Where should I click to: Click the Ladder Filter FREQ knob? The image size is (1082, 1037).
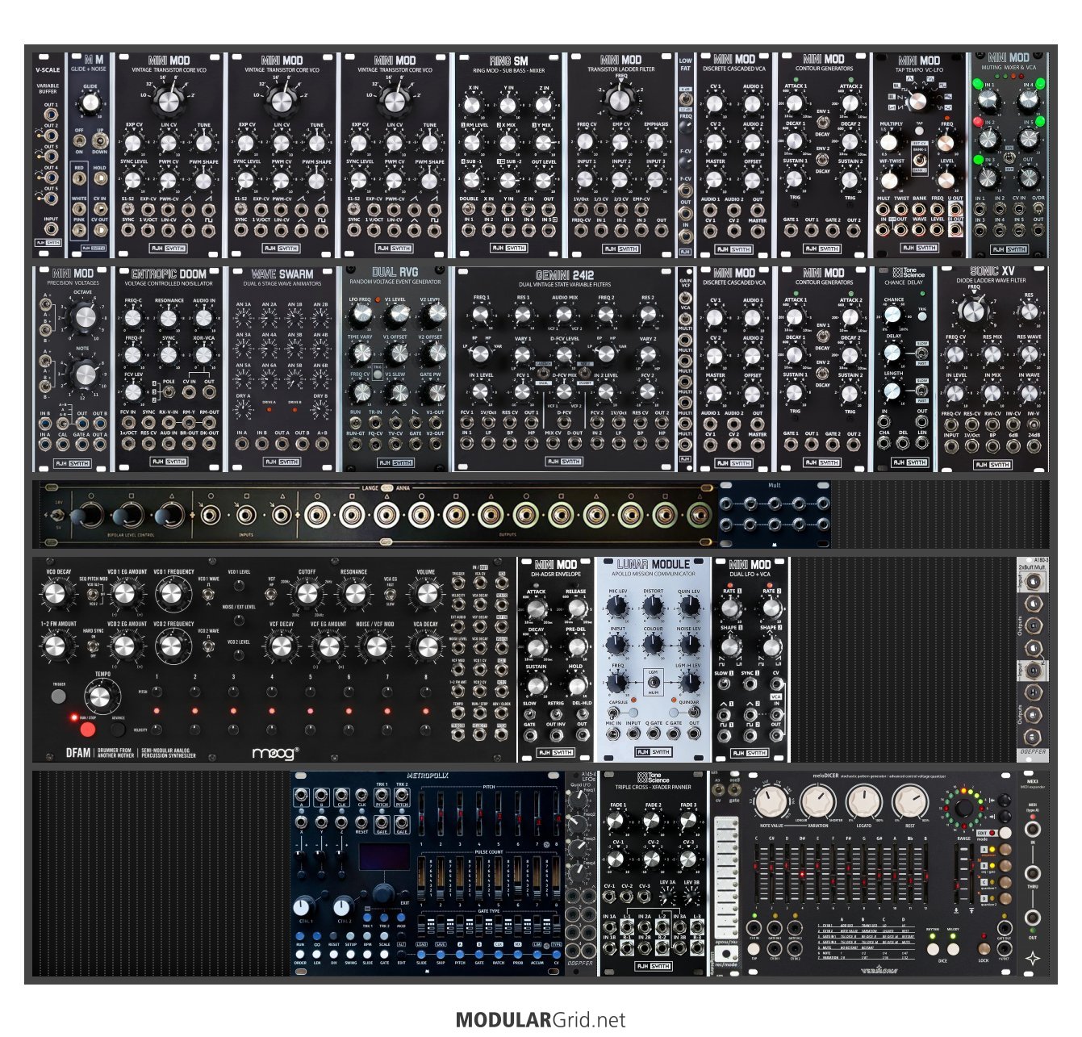619,99
